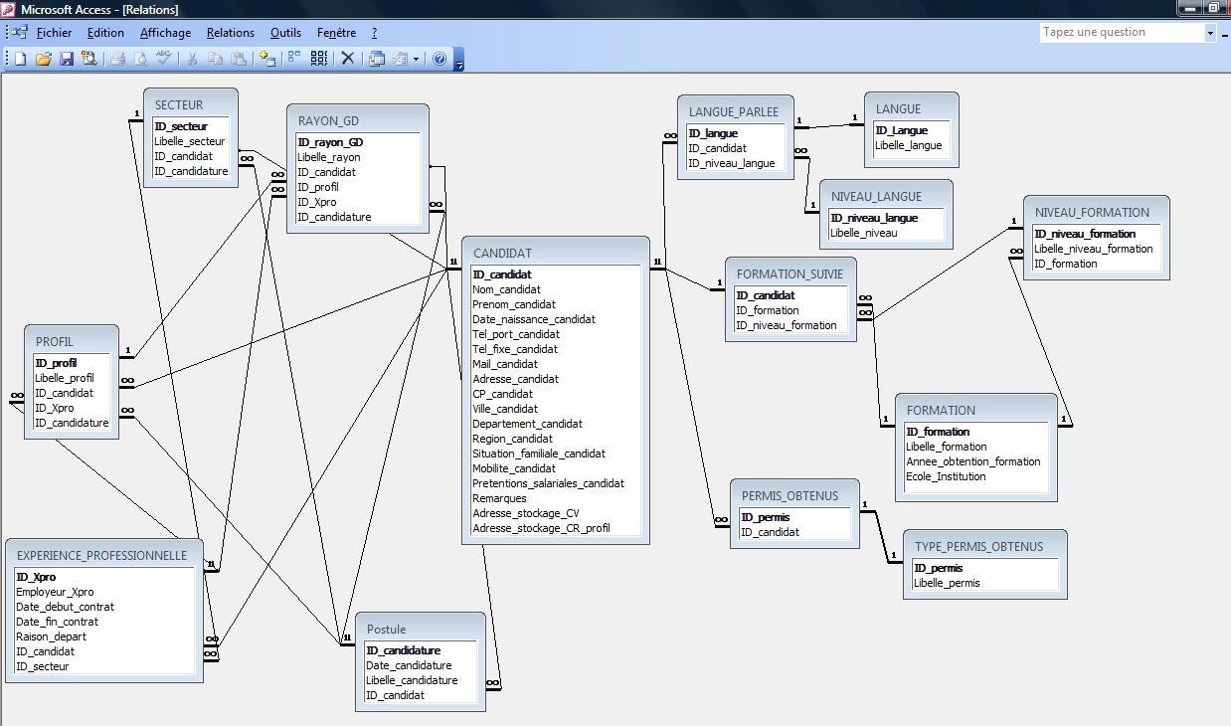
Task: Select the PROFIL table title bar
Action: pyautogui.click(x=72, y=341)
